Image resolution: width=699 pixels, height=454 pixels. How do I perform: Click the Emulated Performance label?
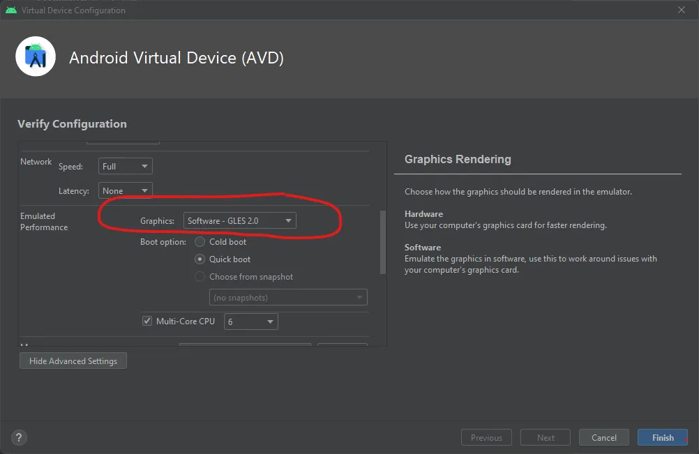(44, 222)
